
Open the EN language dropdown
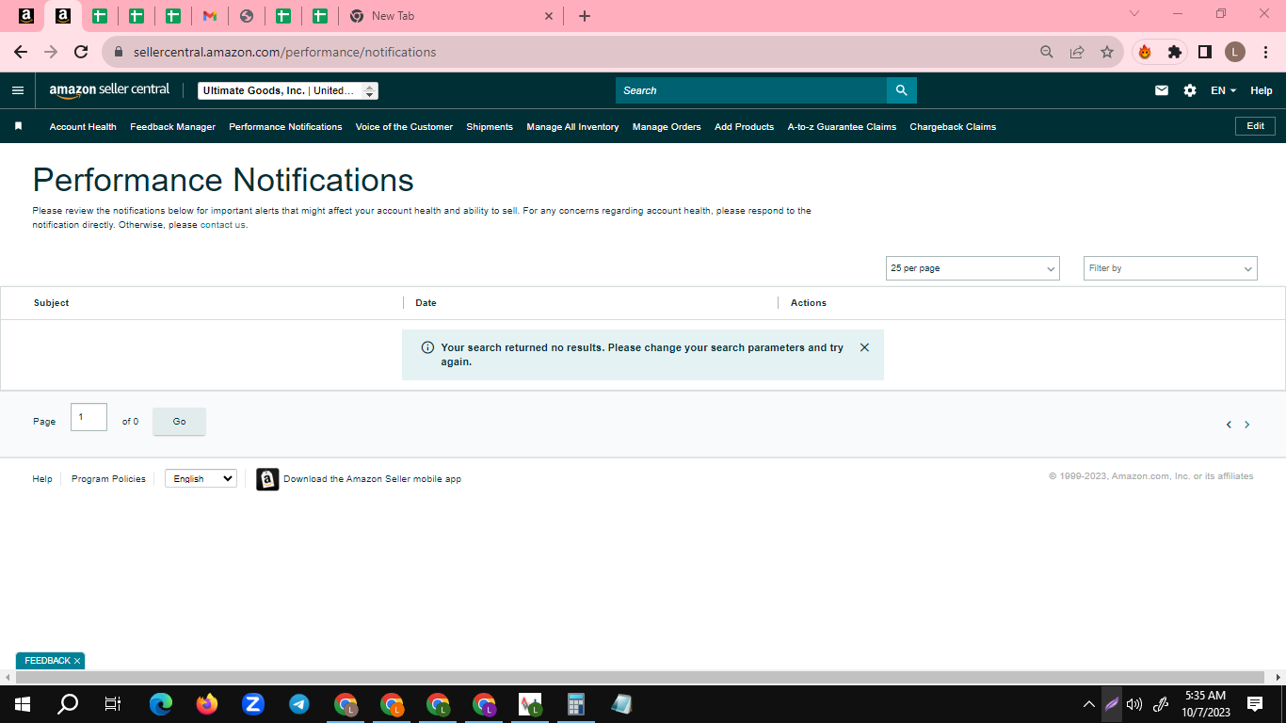pyautogui.click(x=1223, y=90)
